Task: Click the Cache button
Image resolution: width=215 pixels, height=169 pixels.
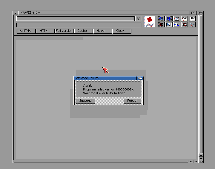Action: coord(82,31)
